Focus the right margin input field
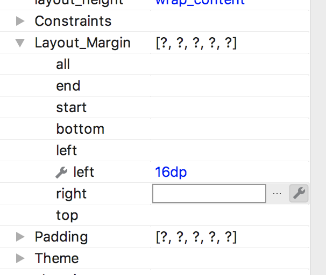The width and height of the screenshot is (326, 275). pyautogui.click(x=209, y=194)
